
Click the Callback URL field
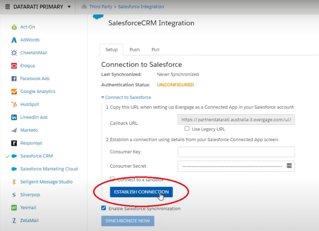click(236, 120)
